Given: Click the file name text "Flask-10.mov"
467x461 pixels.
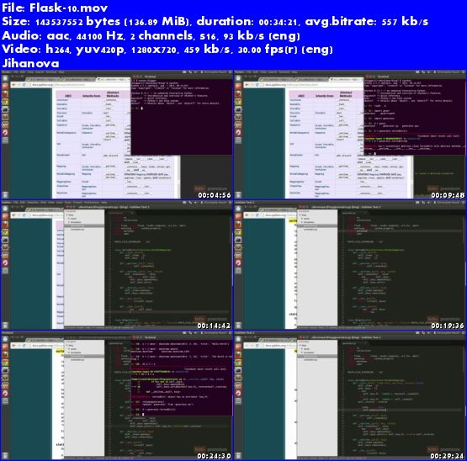Looking at the screenshot, I should [x=68, y=8].
